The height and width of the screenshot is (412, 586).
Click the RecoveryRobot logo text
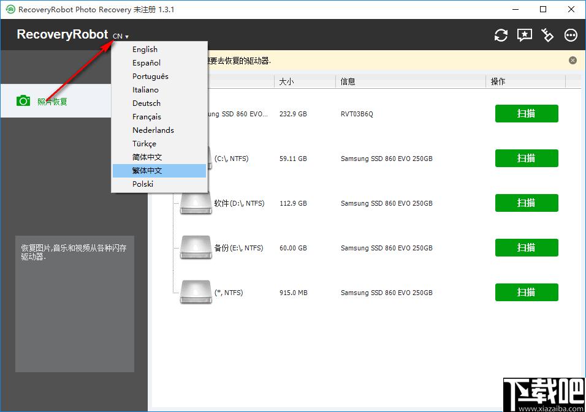63,34
